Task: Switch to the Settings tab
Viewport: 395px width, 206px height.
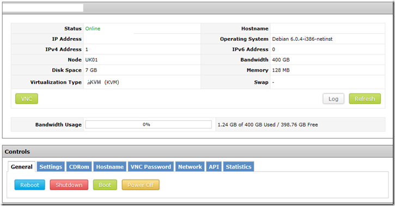Action: [x=51, y=167]
